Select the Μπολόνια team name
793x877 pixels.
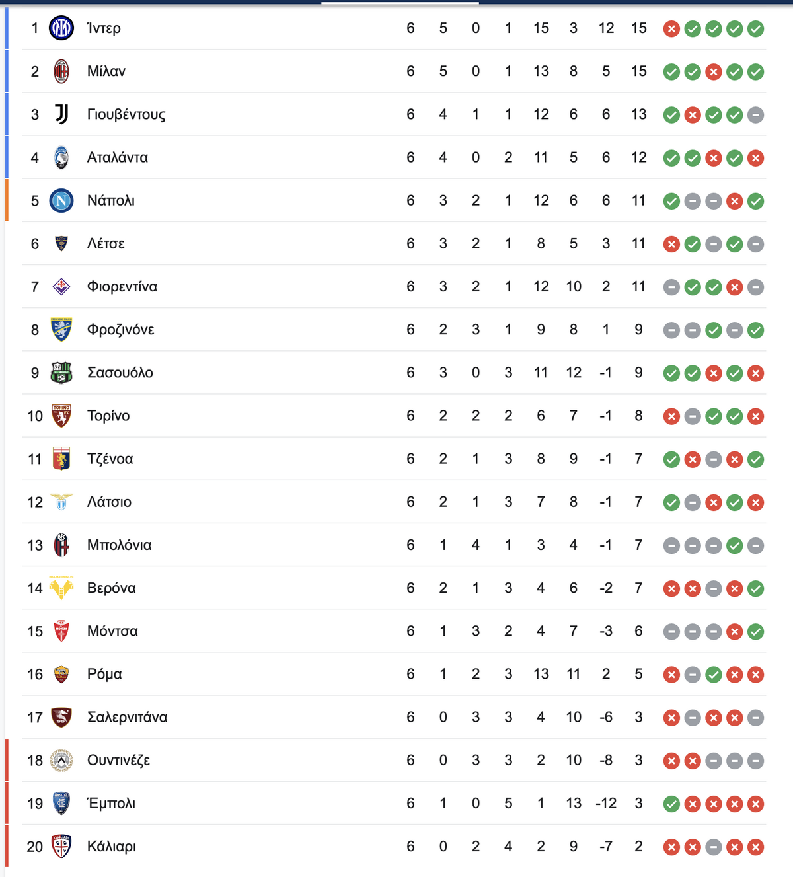[x=120, y=545]
